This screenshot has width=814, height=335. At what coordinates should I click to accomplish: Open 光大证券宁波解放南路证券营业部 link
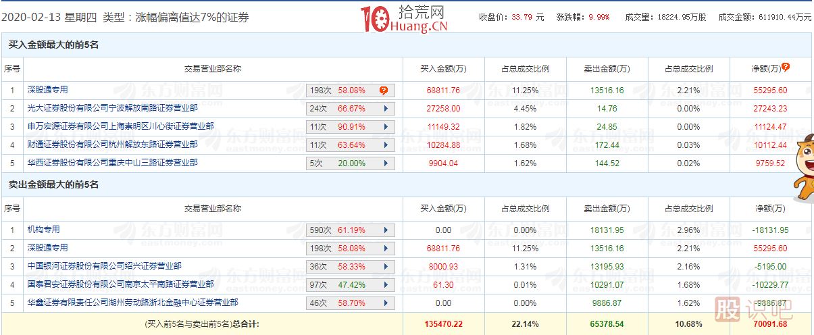pos(112,108)
